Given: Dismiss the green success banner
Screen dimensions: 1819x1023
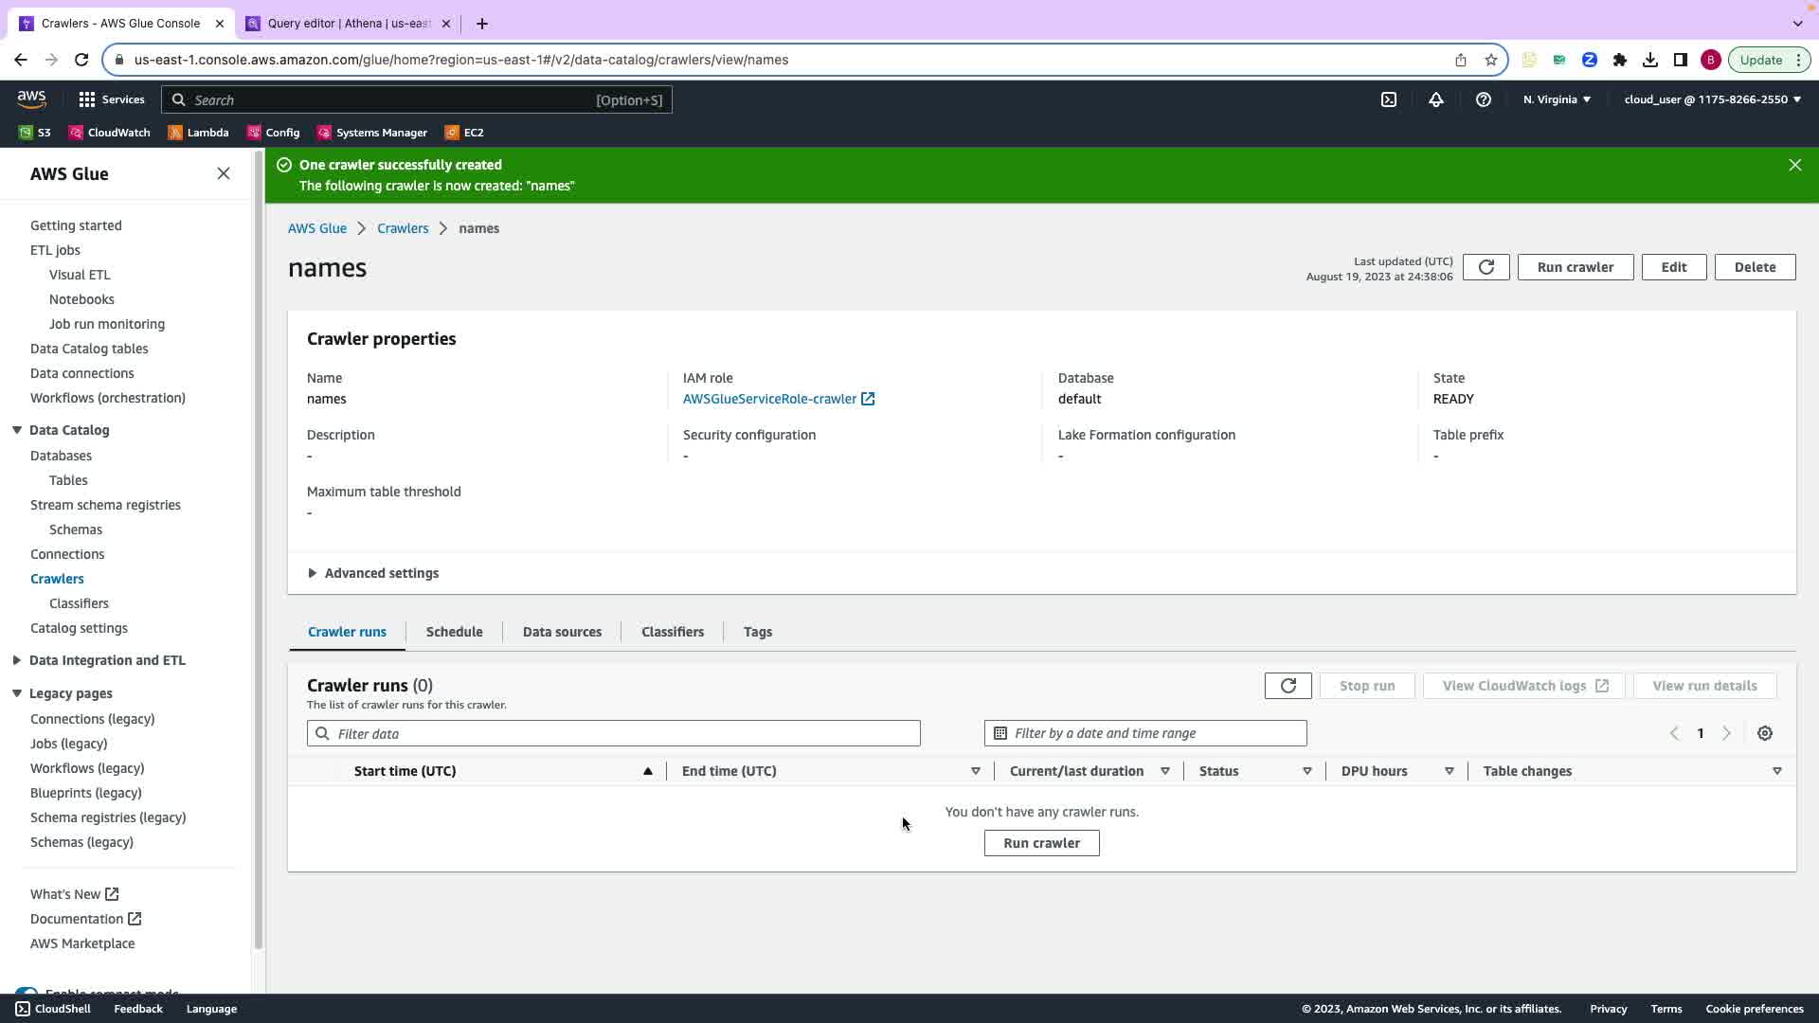Looking at the screenshot, I should pos(1794,165).
